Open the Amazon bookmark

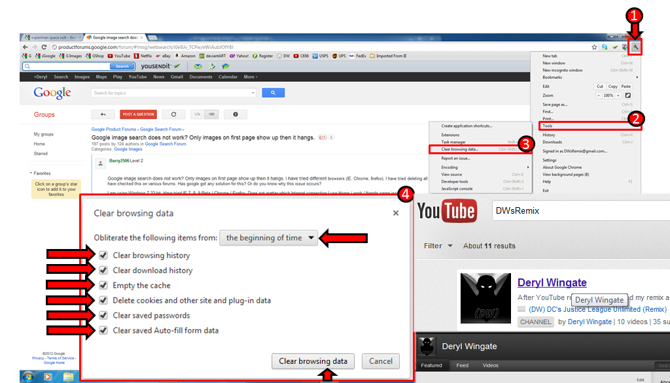185,56
